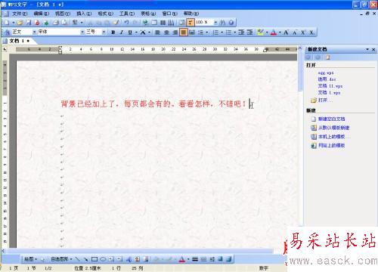The height and width of the screenshot is (272, 378).
Task: Click the Open folder toolbar icon
Action: click(x=20, y=23)
